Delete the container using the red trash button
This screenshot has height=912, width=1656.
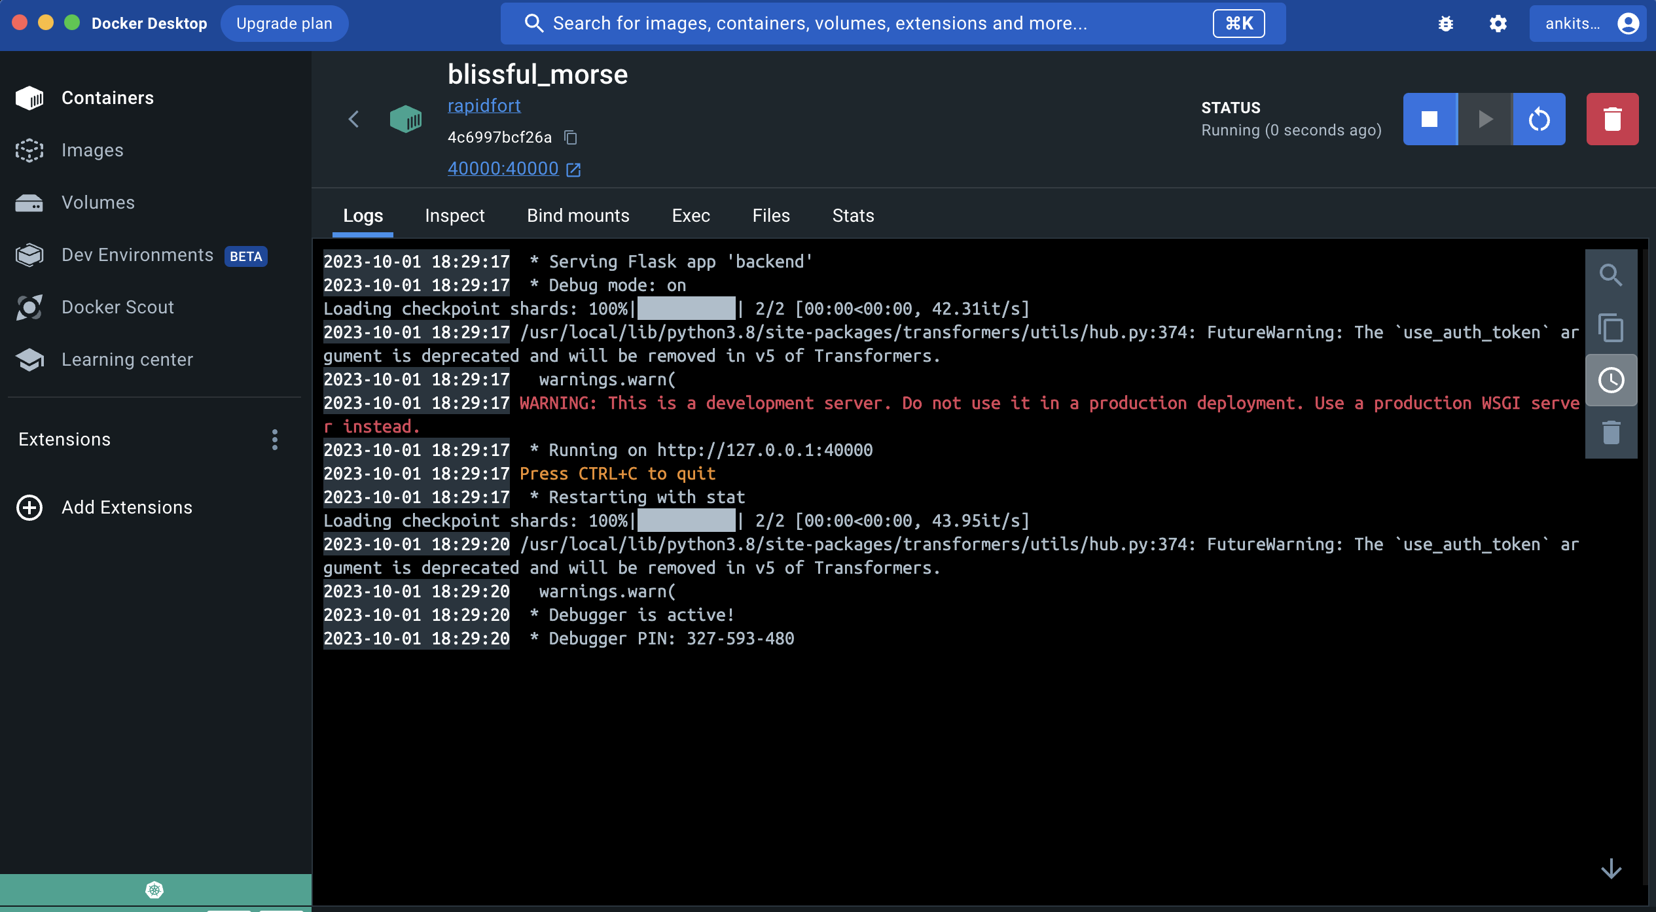[1611, 119]
